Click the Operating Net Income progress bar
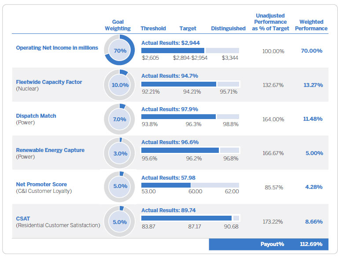343x257 pixels. pyautogui.click(x=190, y=51)
